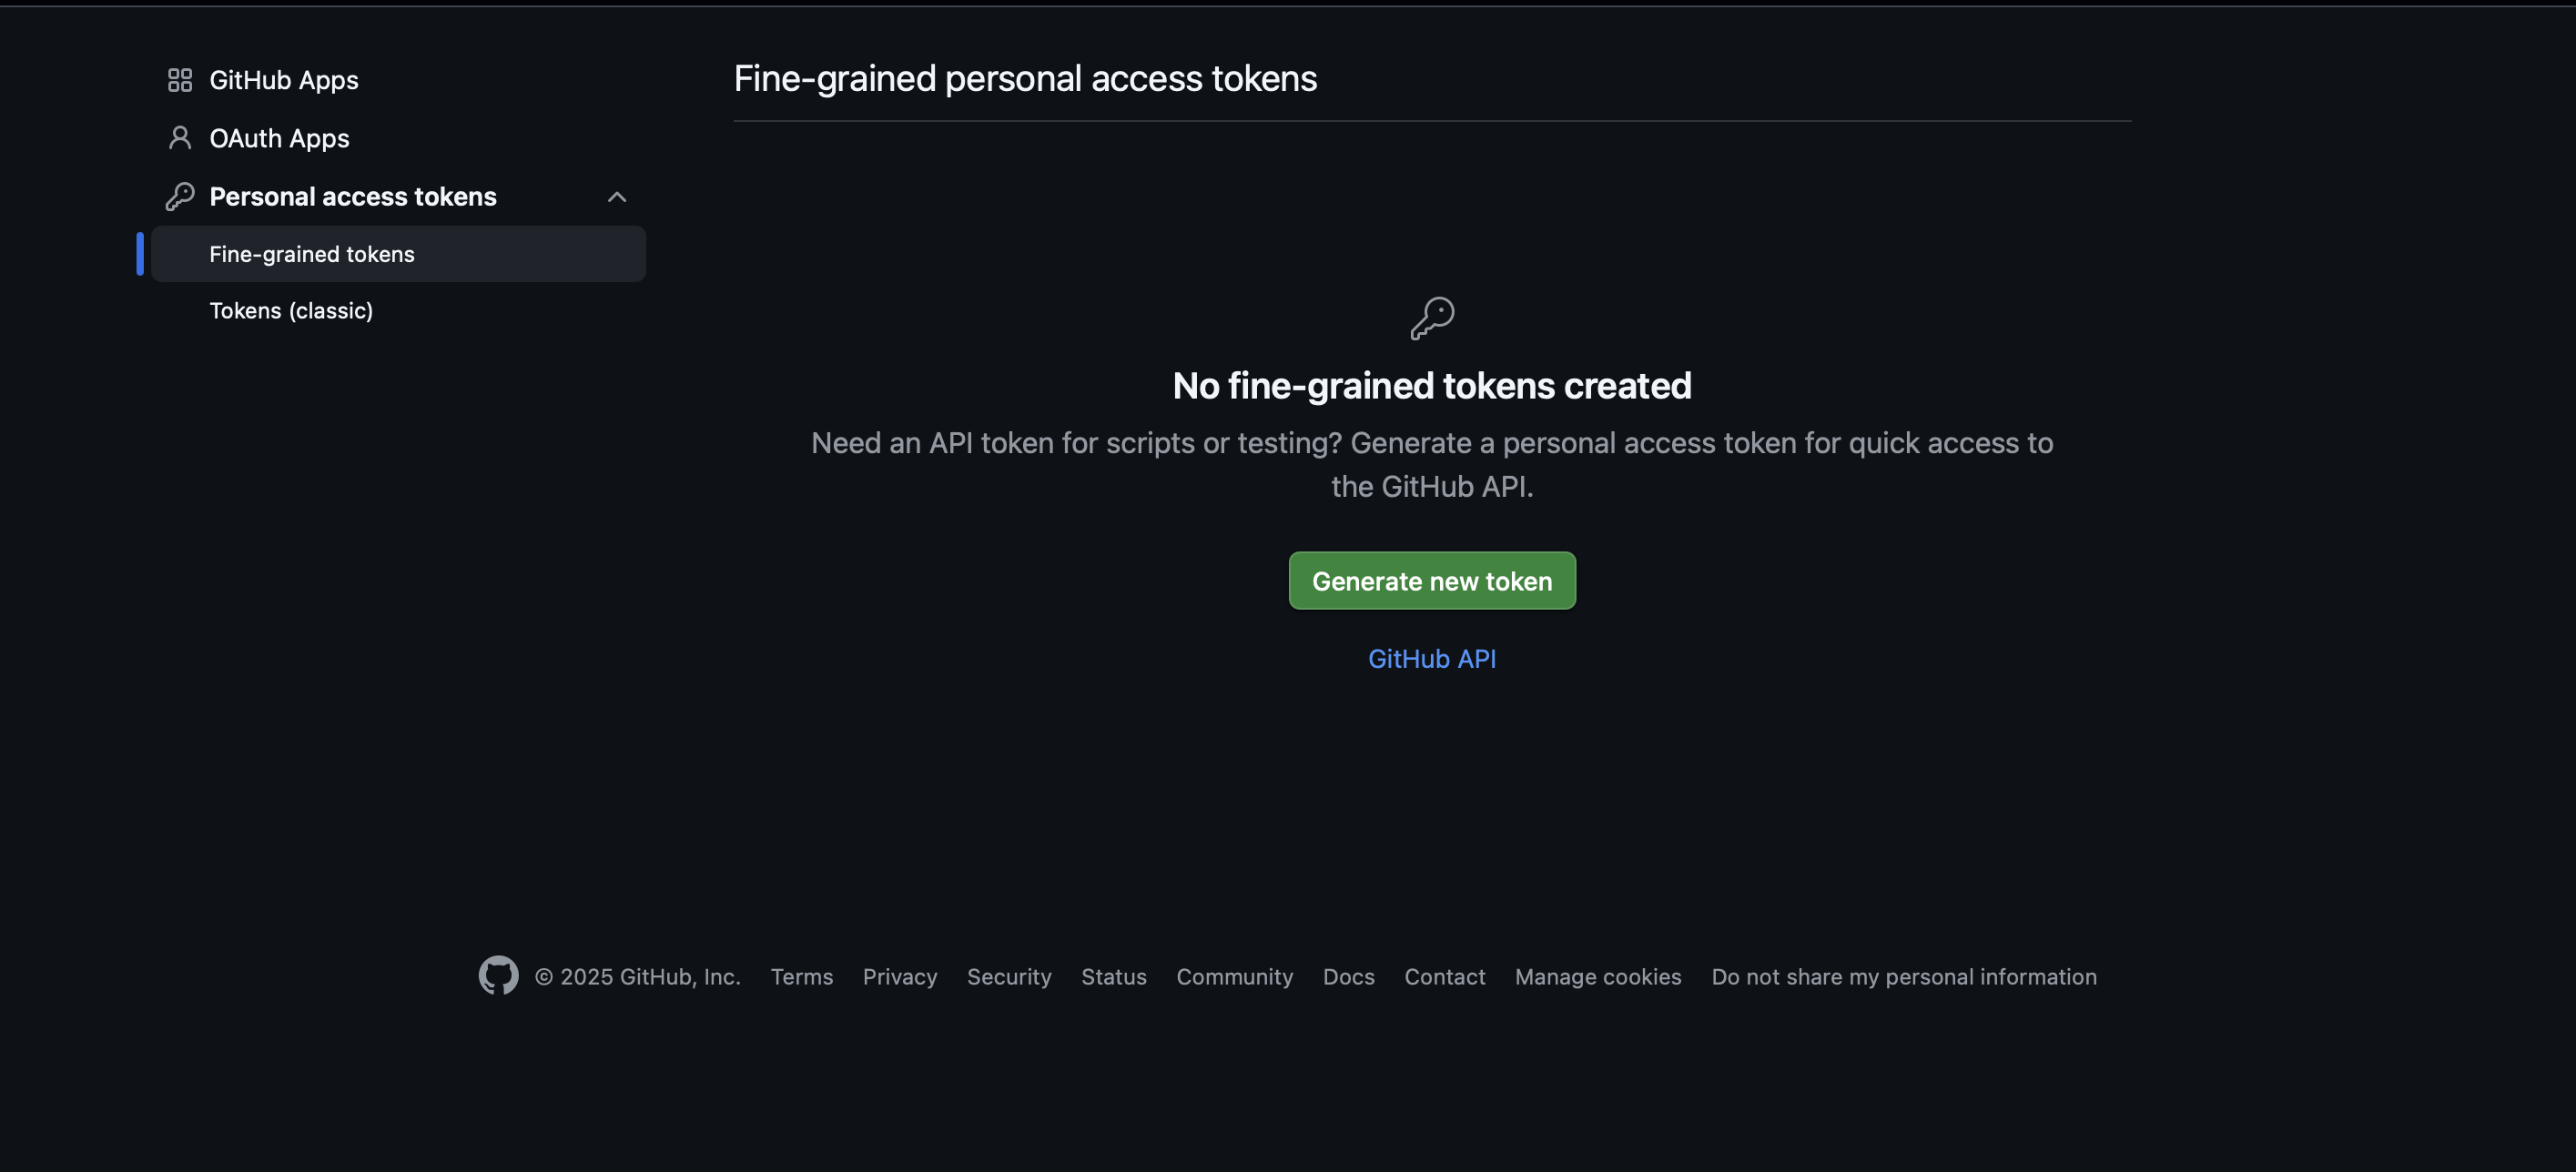The image size is (2576, 1172).
Task: Visit the Community link
Action: click(1234, 976)
